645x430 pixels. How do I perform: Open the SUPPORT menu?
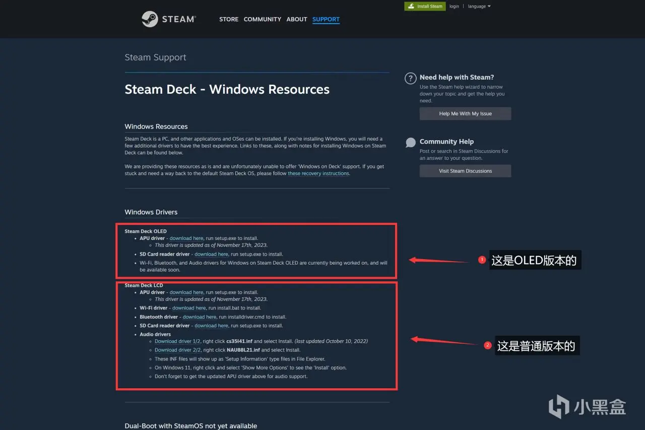click(x=326, y=19)
